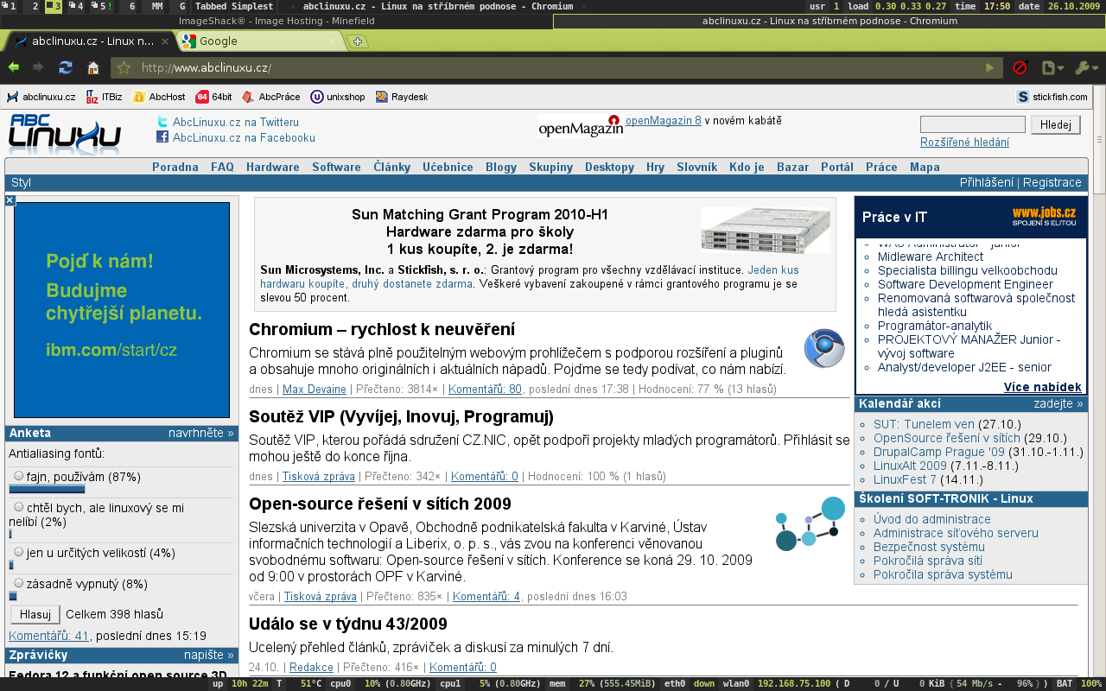
Task: Select poll option 'jen u určitých velikostí'
Action: pos(19,552)
